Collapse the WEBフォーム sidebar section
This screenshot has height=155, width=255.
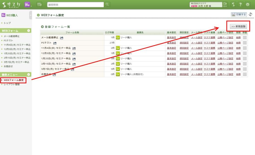click(29, 31)
